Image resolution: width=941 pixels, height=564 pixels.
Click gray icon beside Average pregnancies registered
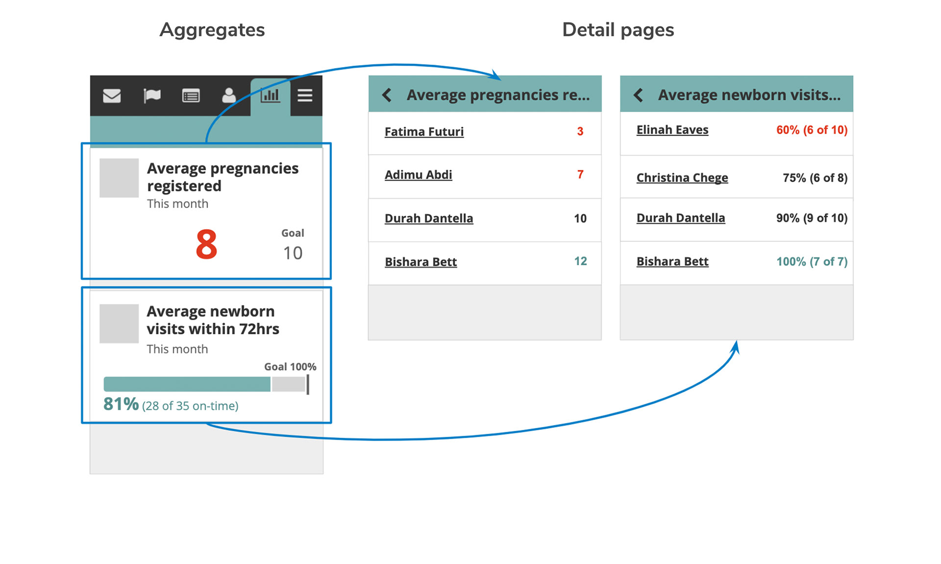coord(119,178)
